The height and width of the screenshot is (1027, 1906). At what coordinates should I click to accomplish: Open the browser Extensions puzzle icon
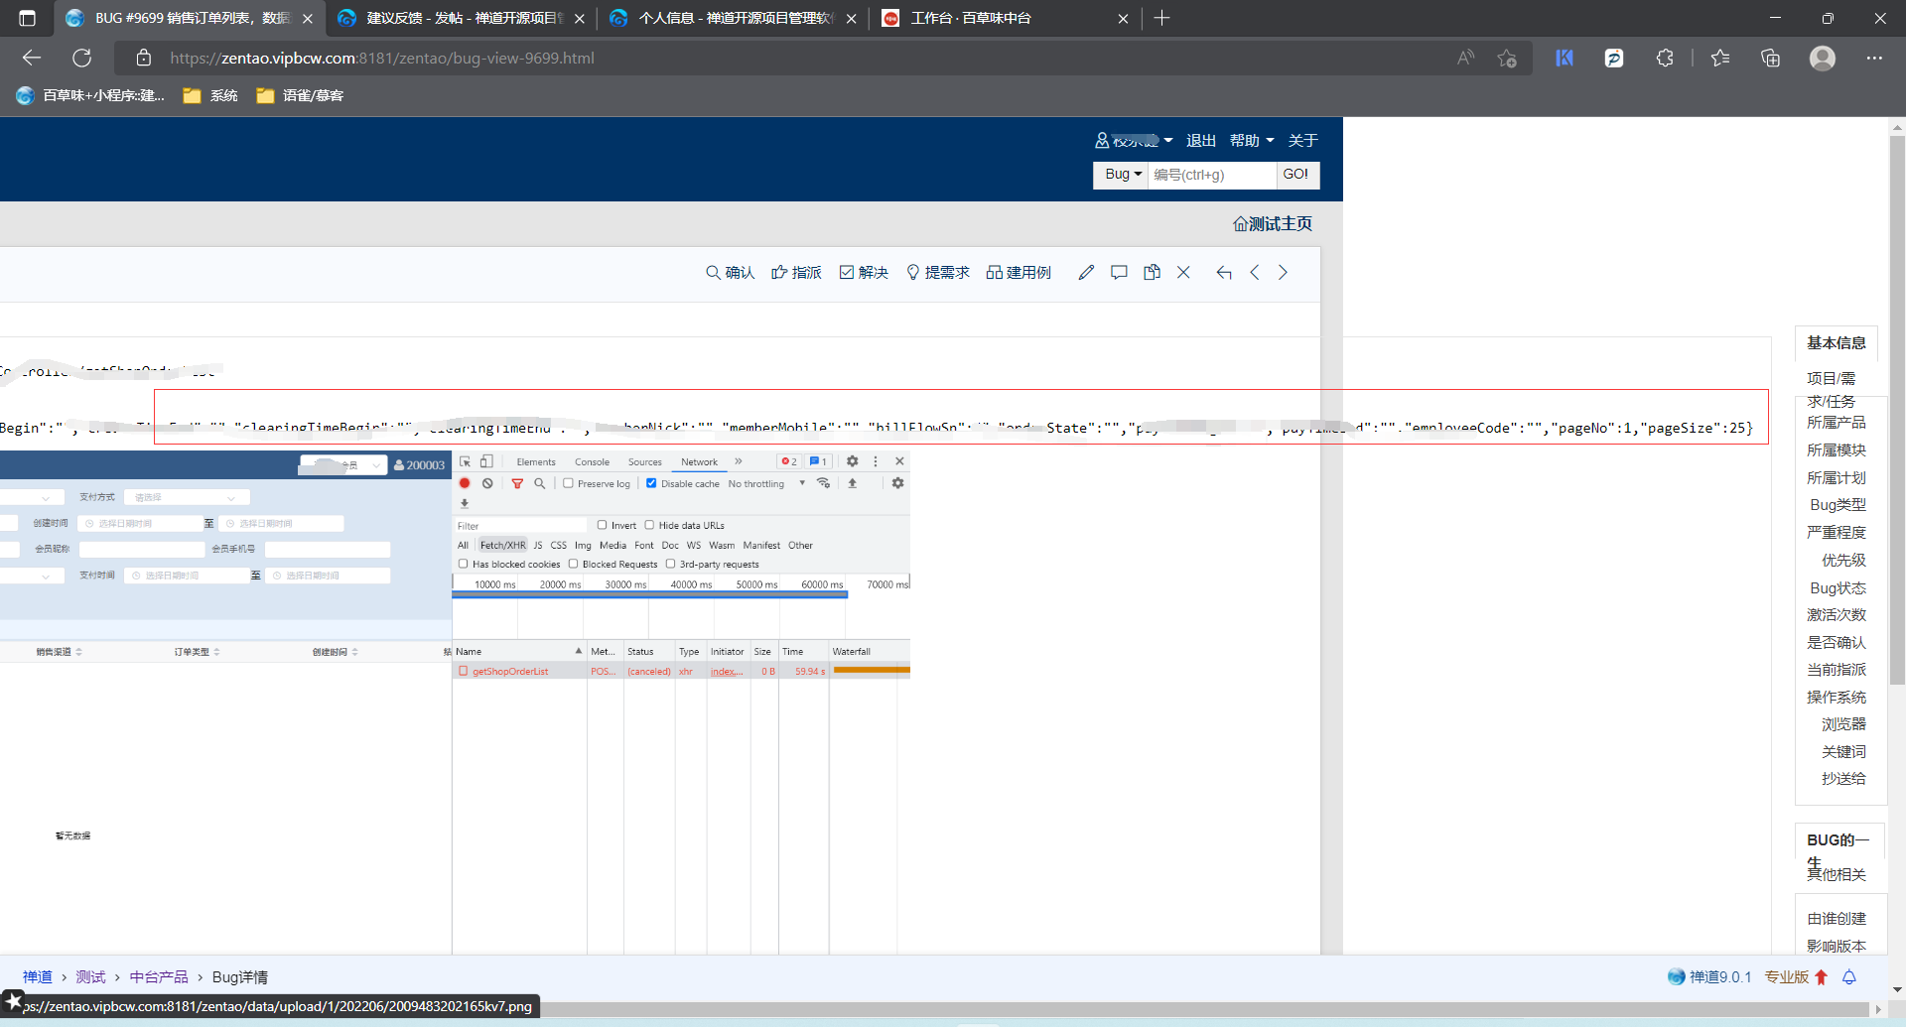coord(1665,59)
